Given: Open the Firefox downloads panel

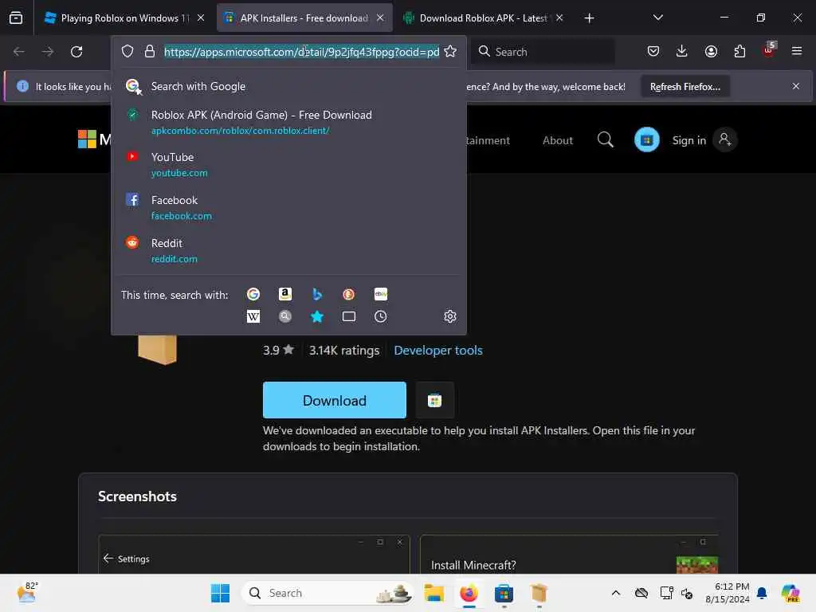Looking at the screenshot, I should tap(682, 51).
